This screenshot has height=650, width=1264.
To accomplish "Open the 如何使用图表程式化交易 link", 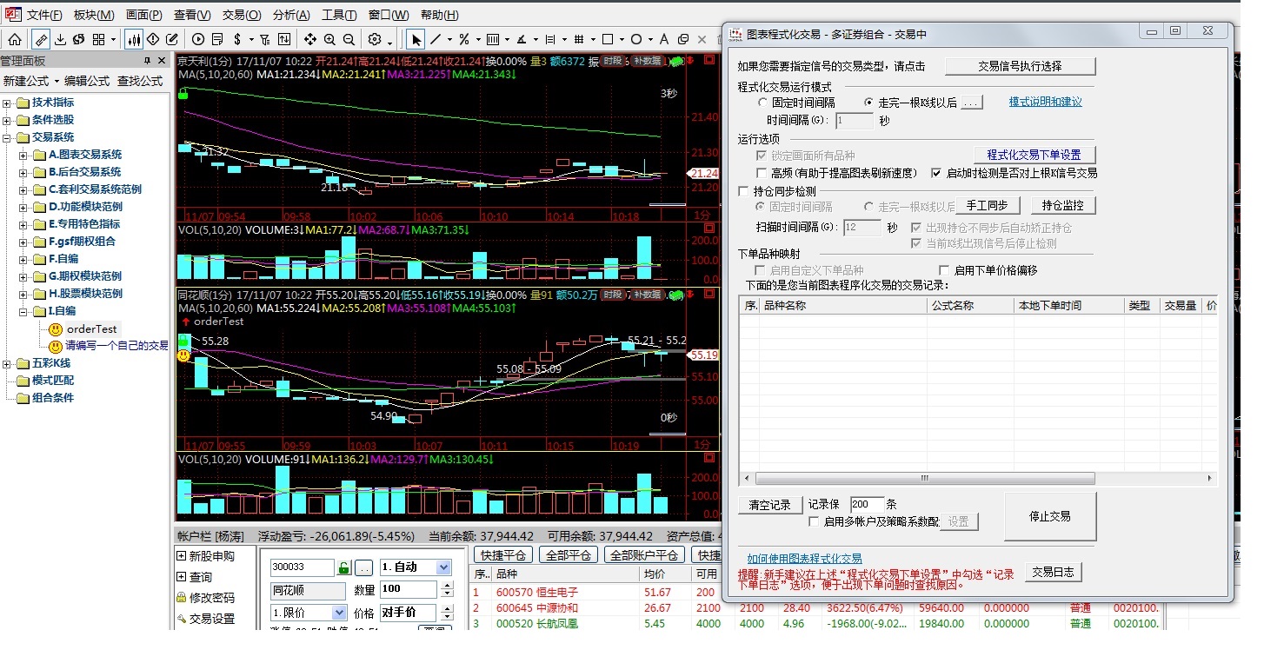I will (x=804, y=559).
